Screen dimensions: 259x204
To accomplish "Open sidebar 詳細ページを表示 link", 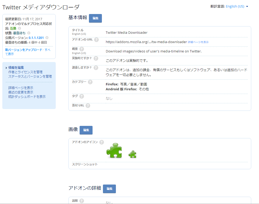I will coord(21,88).
